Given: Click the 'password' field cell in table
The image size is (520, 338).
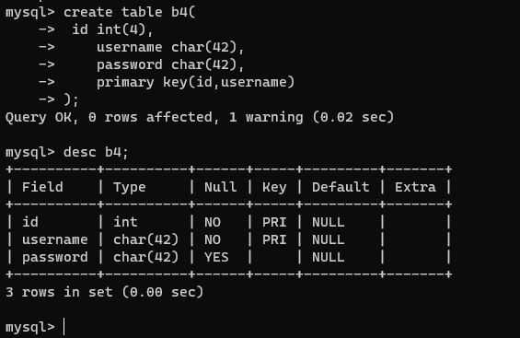Looking at the screenshot, I should pos(54,257).
